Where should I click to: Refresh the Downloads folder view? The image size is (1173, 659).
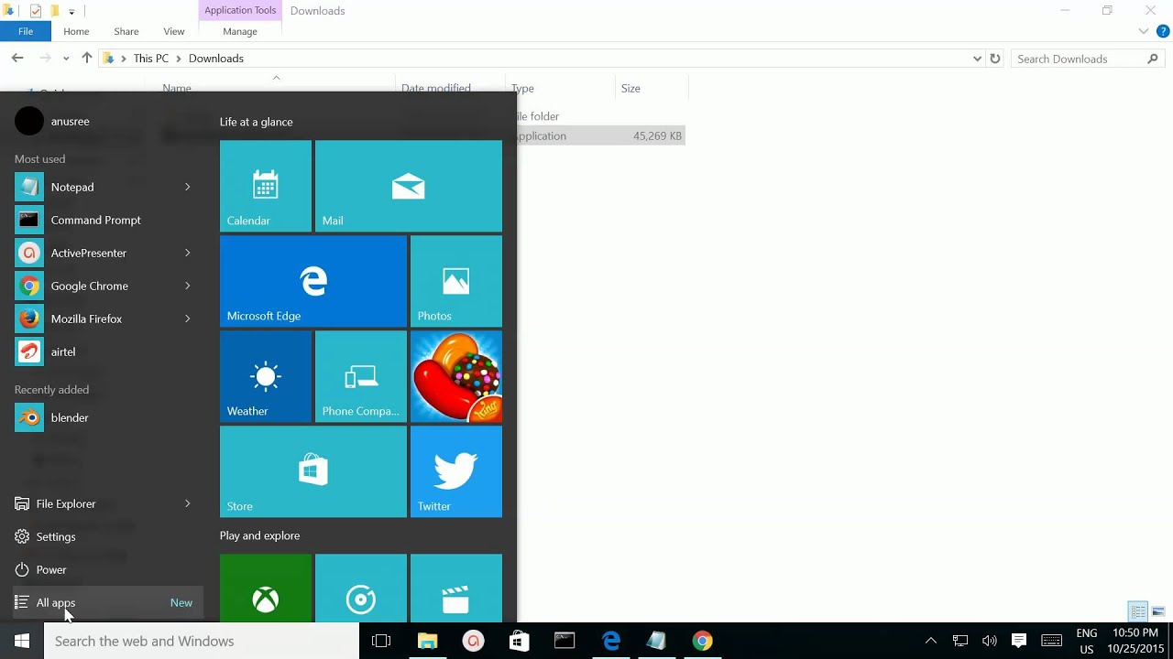tap(995, 59)
